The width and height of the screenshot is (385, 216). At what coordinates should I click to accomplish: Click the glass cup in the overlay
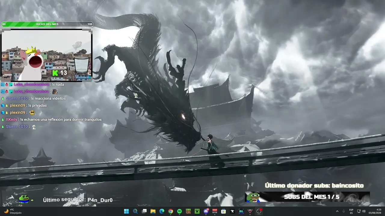pos(82,64)
